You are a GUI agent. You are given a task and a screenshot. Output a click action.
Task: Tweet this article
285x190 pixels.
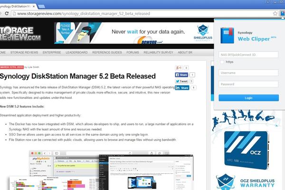181,81
